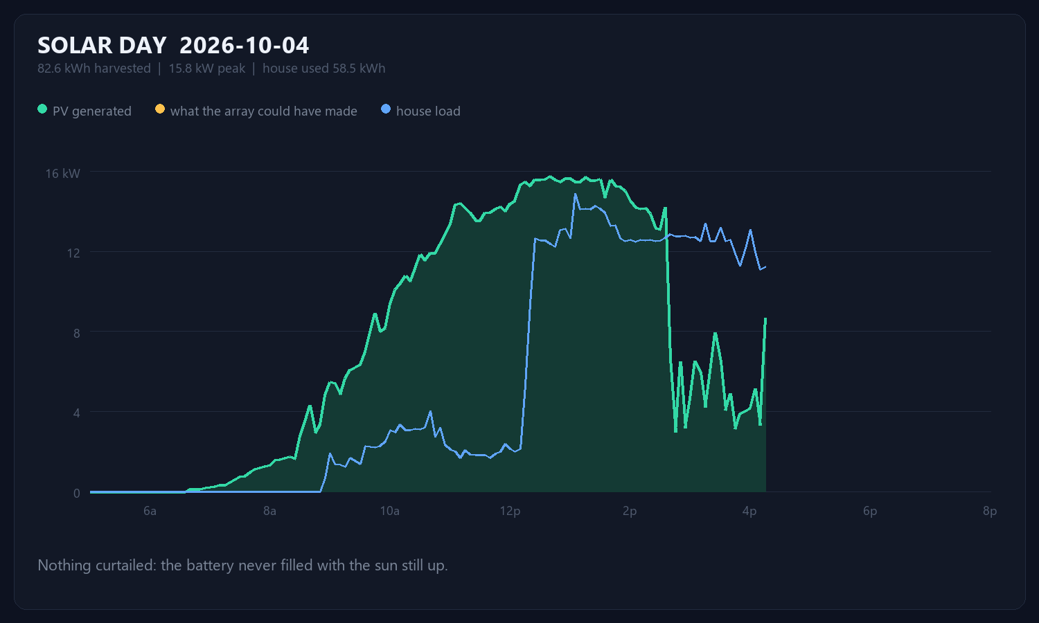The height and width of the screenshot is (623, 1039).
Task: Click the 'house used 58.5 kWh' stat
Action: (x=324, y=69)
